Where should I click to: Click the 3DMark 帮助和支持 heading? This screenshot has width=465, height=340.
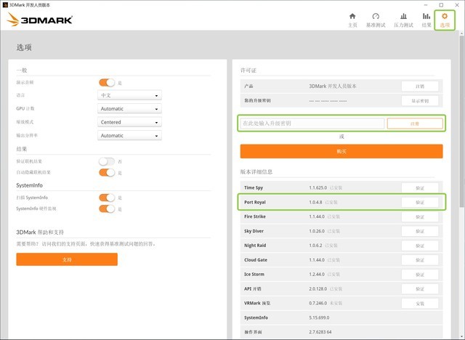[40, 232]
